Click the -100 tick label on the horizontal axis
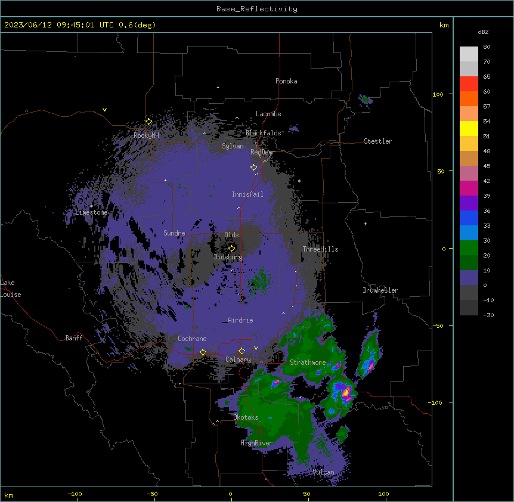Image resolution: width=514 pixels, height=502 pixels. 75,494
